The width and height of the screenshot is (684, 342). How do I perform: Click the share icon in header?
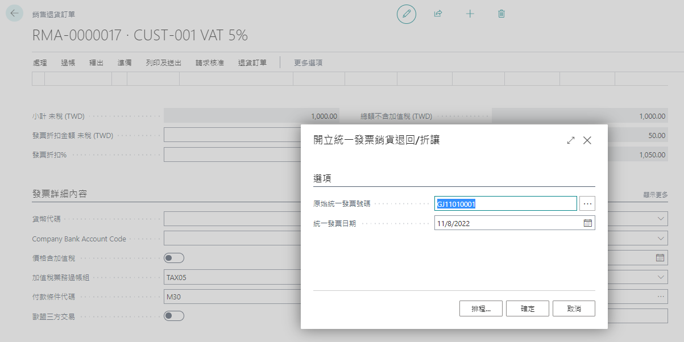(x=438, y=14)
